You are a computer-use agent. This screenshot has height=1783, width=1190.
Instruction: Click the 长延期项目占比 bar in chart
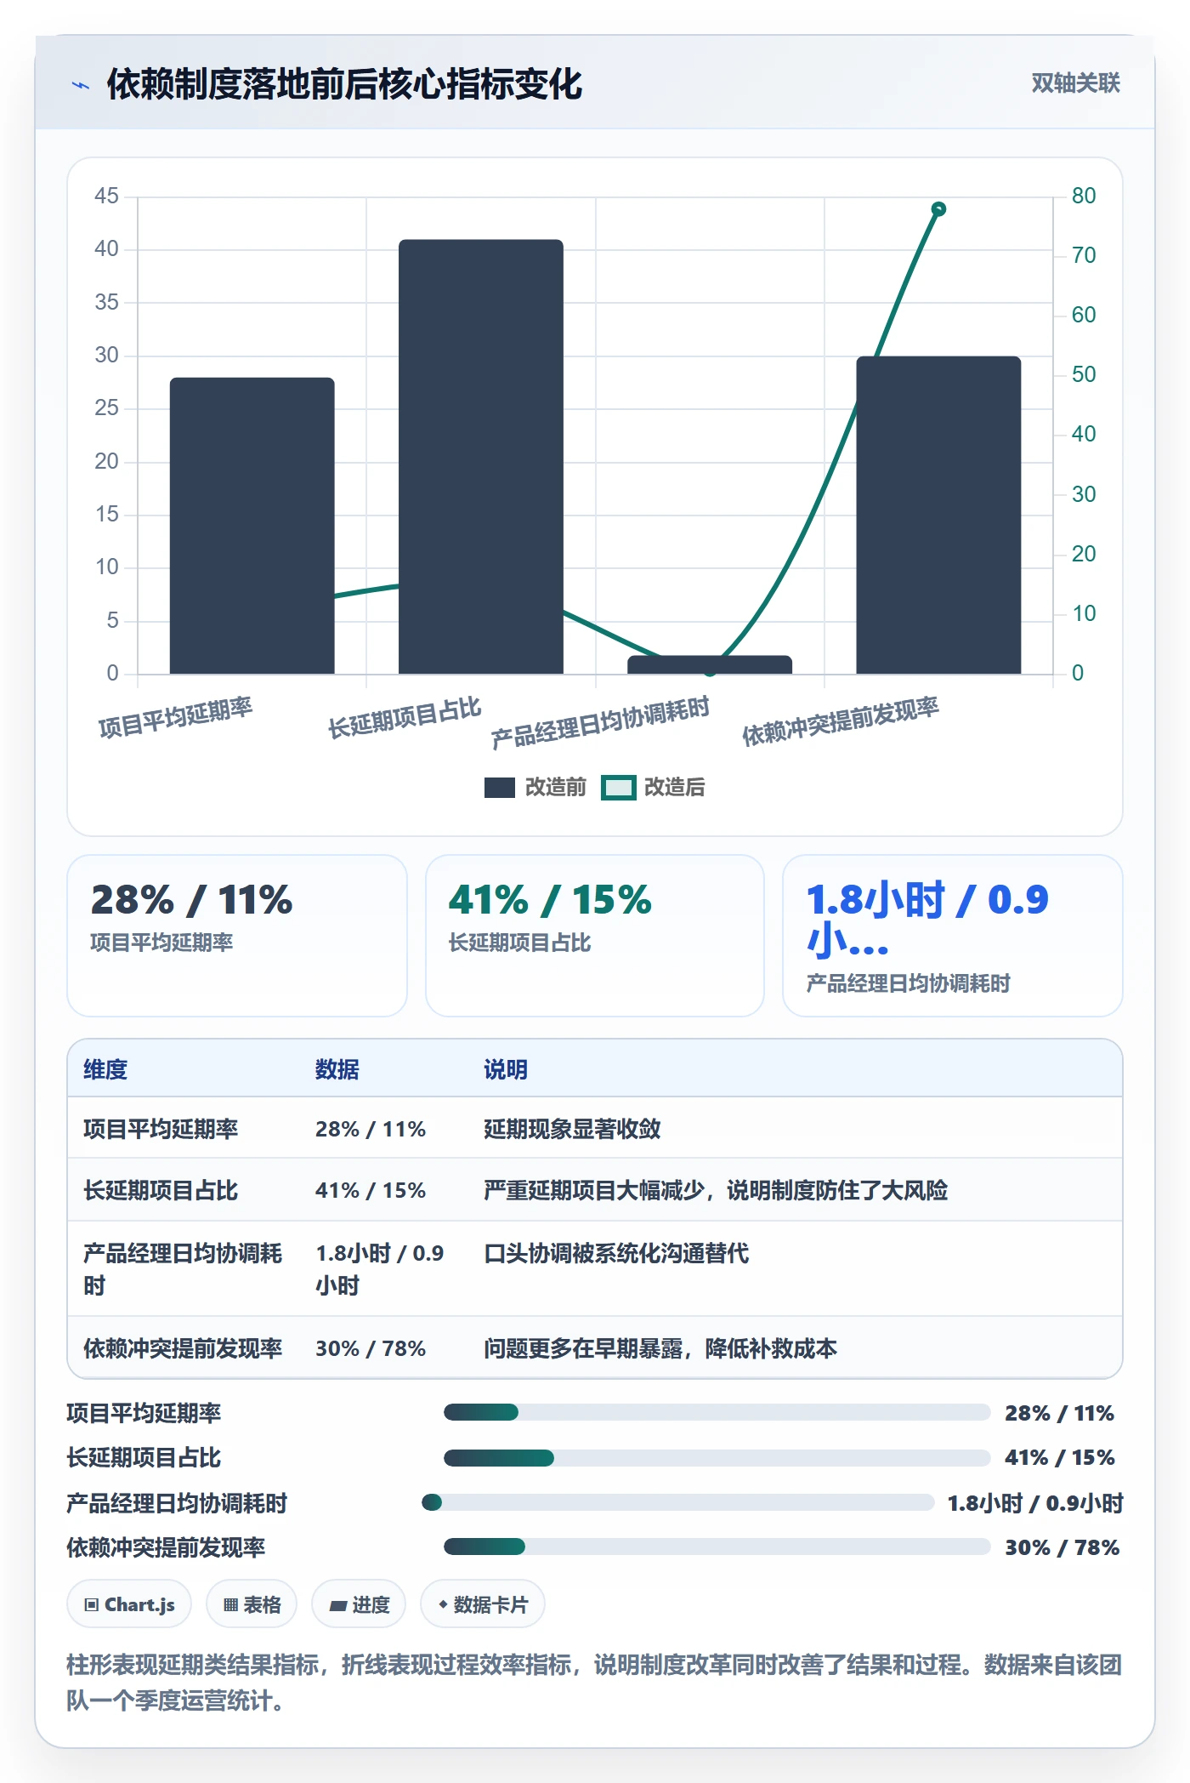(481, 457)
